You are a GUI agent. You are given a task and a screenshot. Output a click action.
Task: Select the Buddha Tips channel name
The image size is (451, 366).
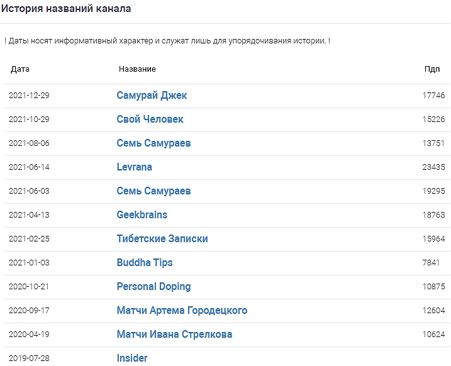(x=144, y=263)
